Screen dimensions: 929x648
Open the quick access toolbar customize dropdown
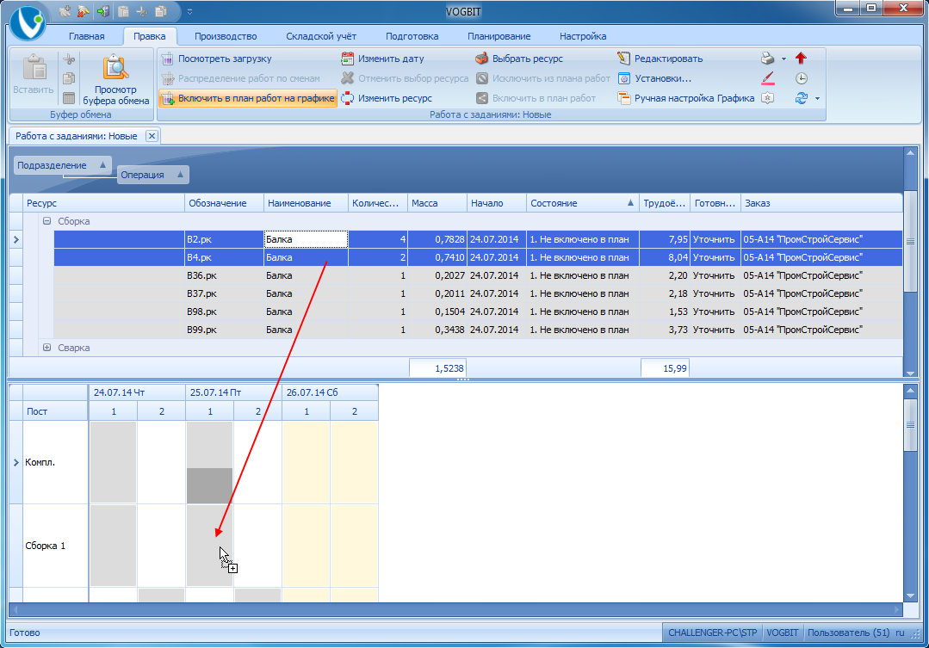[x=189, y=12]
